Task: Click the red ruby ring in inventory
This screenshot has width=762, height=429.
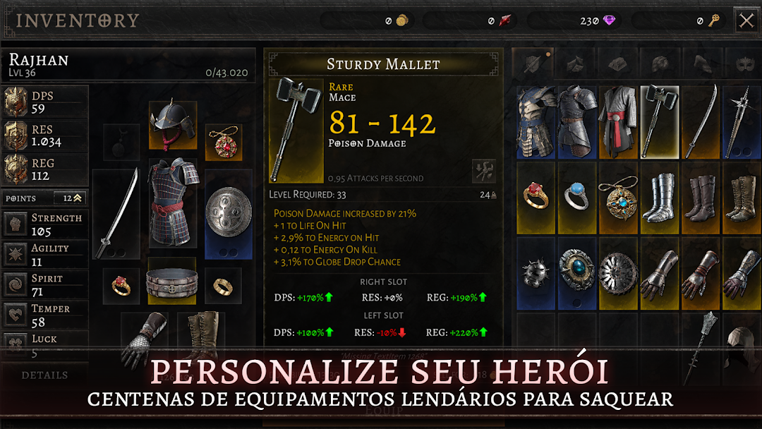Action: [536, 198]
